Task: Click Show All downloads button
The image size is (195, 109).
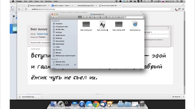Action: pos(176,97)
